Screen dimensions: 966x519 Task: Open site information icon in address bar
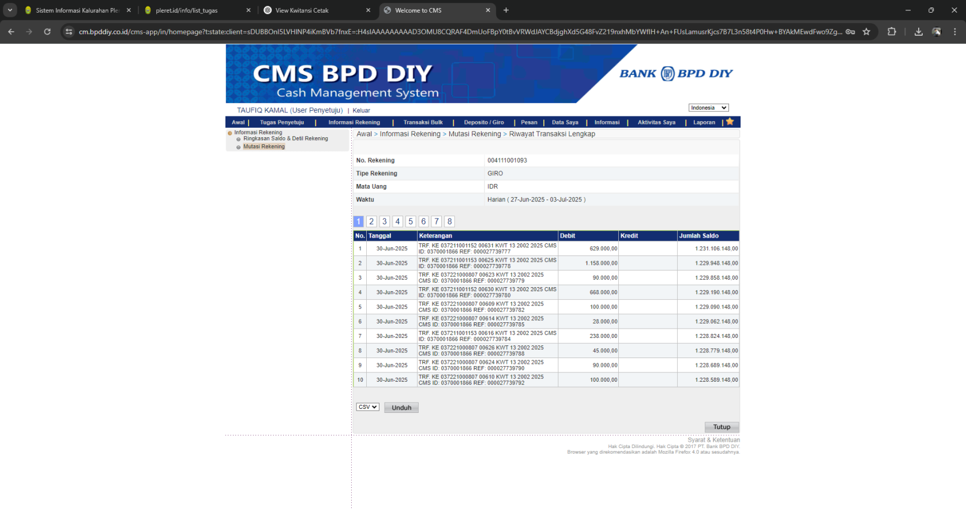[x=69, y=32]
